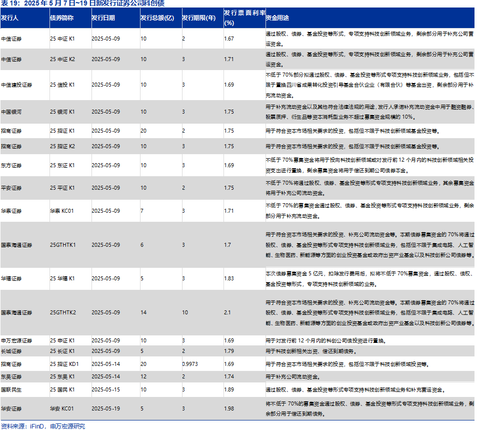Click the coupon rate value 1.79
The image size is (479, 430).
(229, 351)
